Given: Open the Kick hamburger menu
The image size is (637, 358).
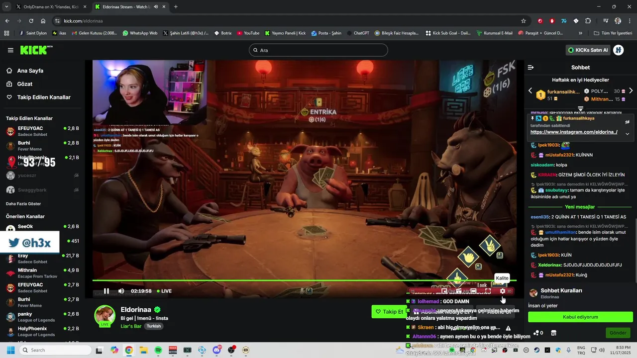Looking at the screenshot, I should point(10,50).
